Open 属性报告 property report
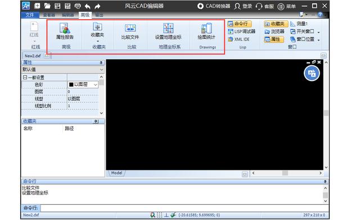 pos(65,31)
